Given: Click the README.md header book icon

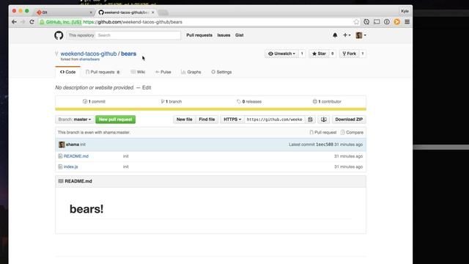Looking at the screenshot, I should tap(61, 181).
